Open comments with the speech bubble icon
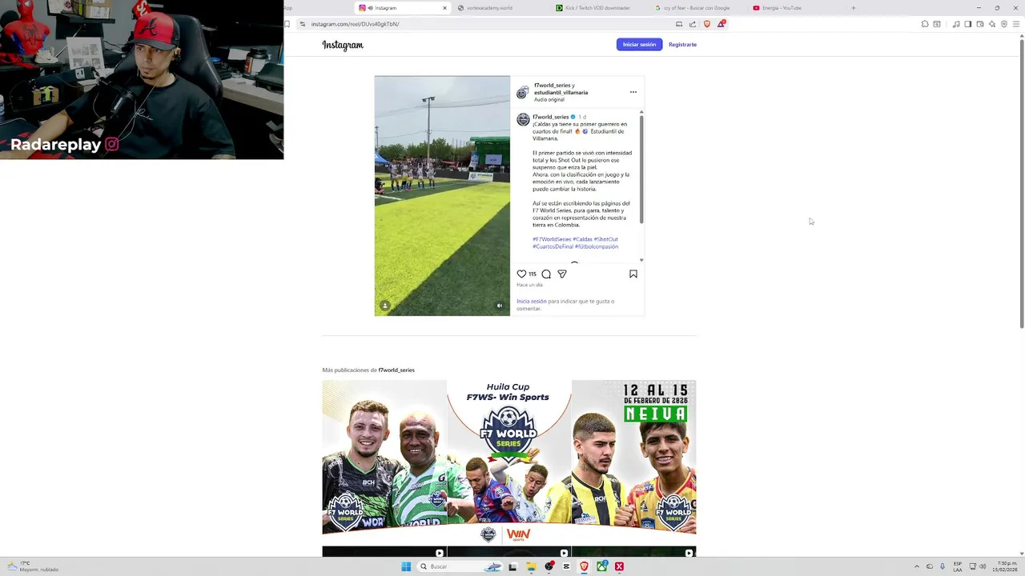 546,274
